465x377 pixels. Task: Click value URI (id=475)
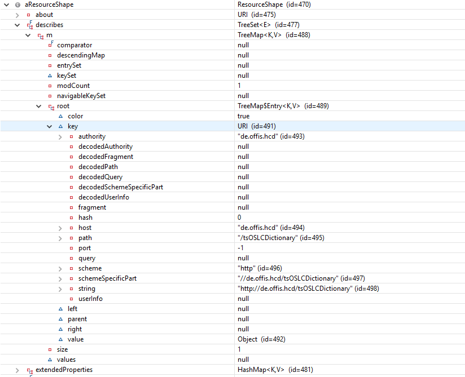point(257,15)
